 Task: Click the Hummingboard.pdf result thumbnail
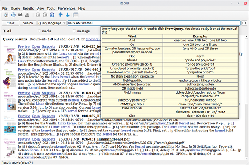(10, 148)
